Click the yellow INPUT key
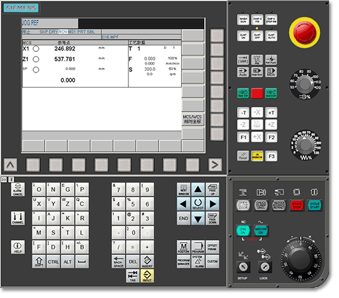339x298 pixels. pos(147,276)
